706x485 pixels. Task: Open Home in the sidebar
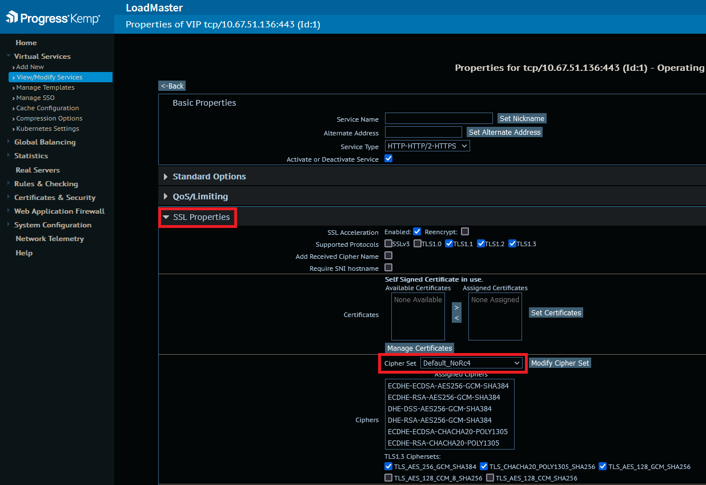click(x=26, y=43)
